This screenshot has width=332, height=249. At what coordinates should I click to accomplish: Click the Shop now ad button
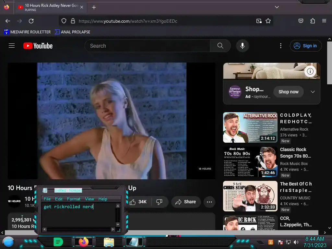[x=288, y=92]
